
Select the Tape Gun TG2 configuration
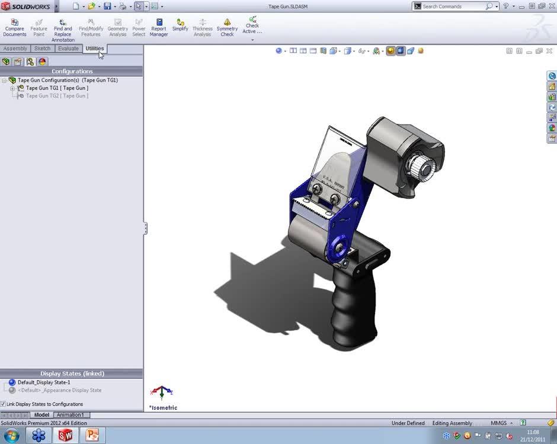tap(57, 96)
